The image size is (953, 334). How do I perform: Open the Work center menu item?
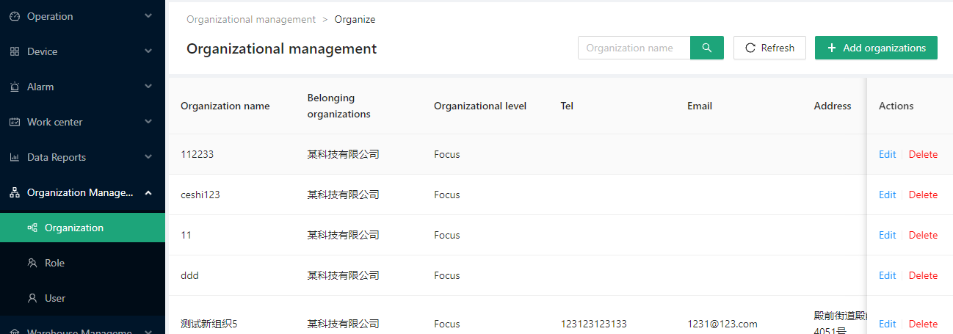tap(82, 122)
